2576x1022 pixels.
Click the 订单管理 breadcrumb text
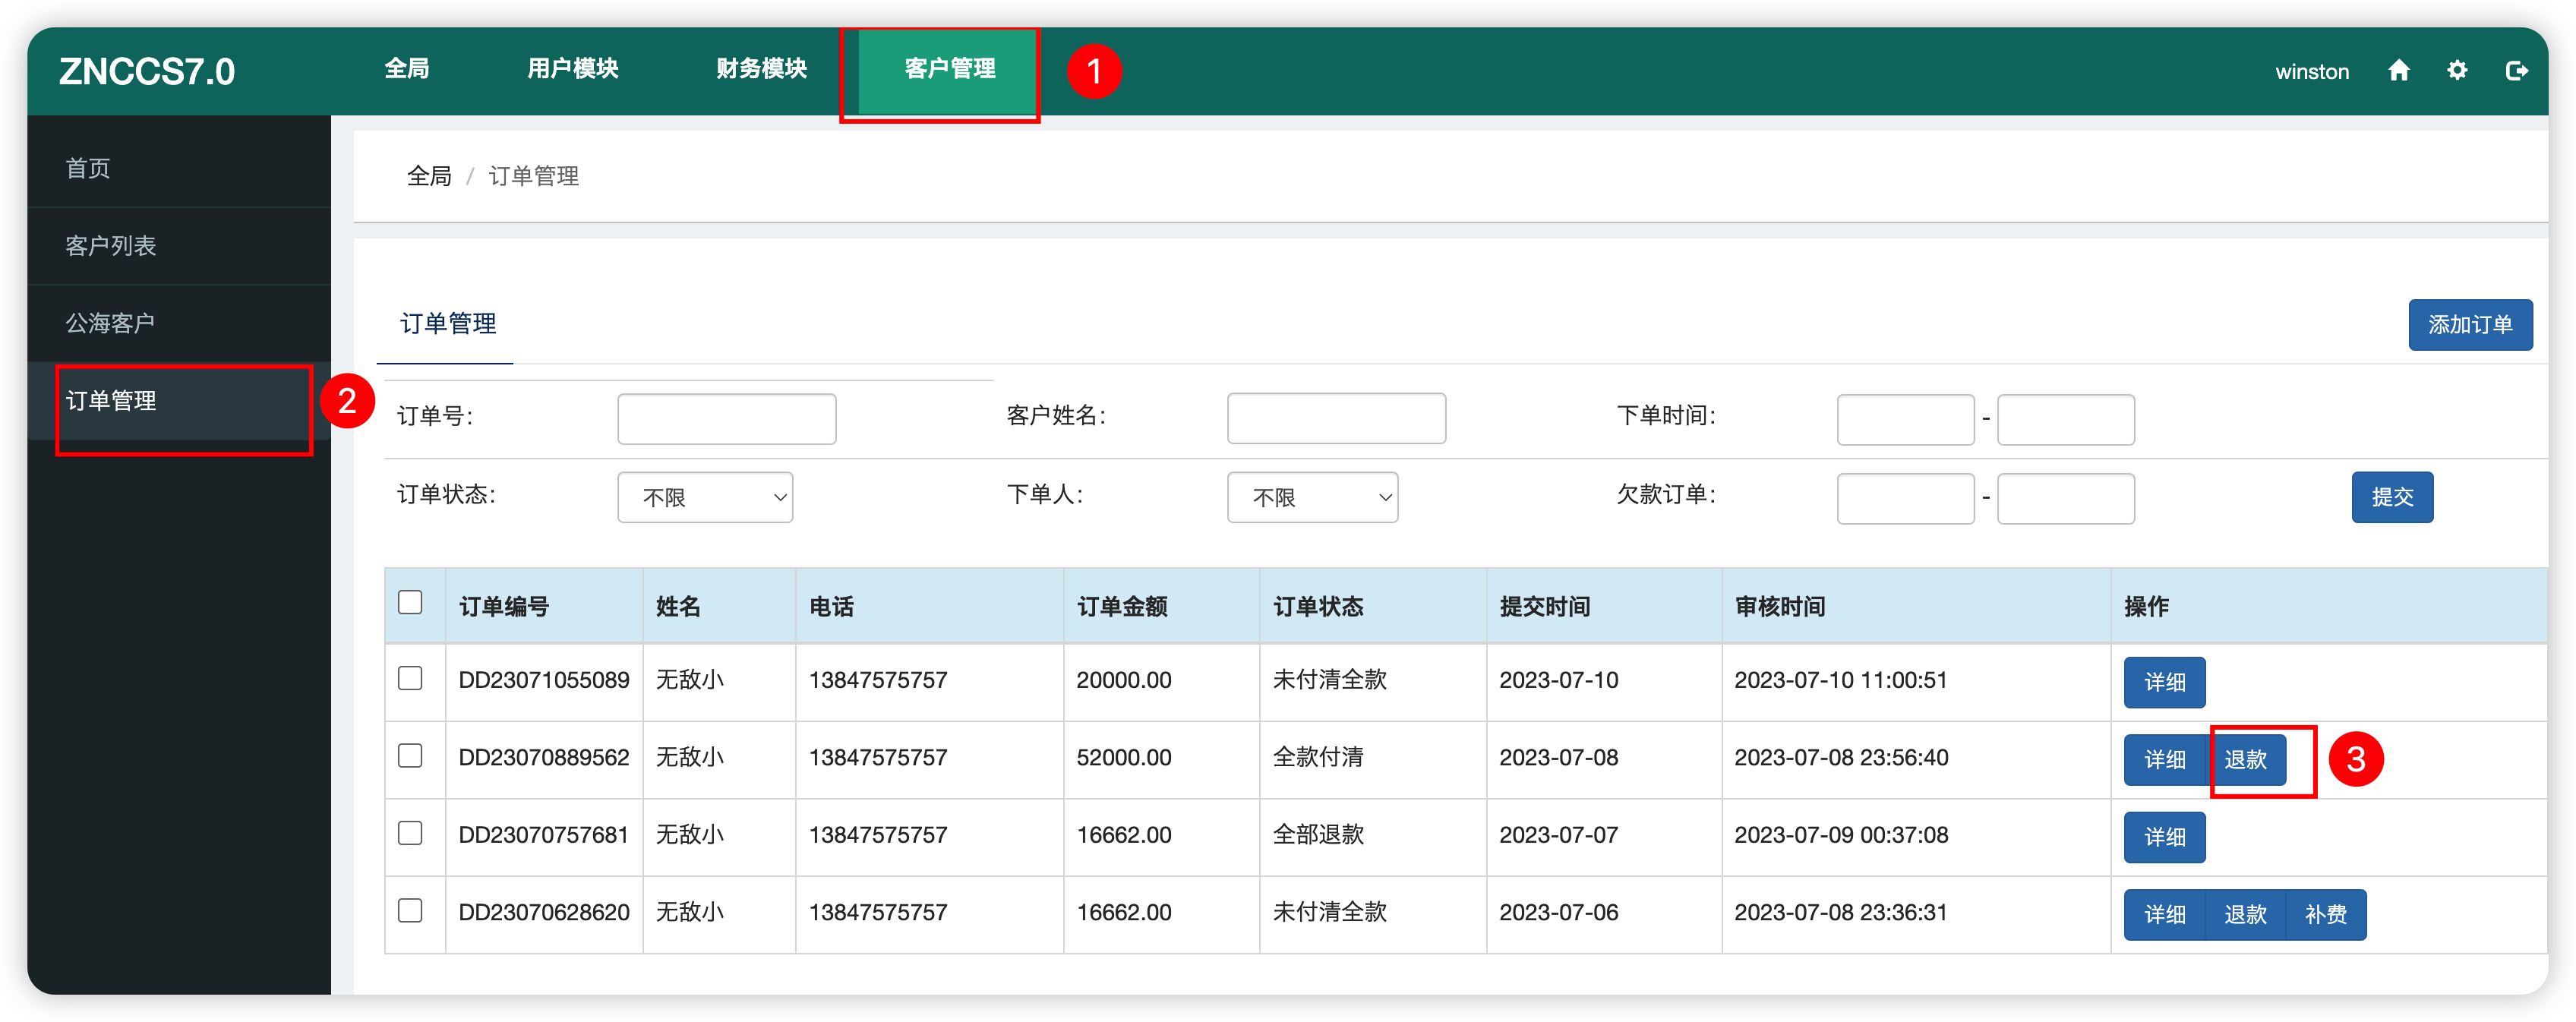[x=534, y=176]
